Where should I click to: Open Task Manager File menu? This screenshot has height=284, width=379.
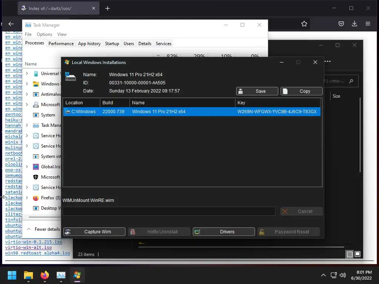click(x=28, y=34)
